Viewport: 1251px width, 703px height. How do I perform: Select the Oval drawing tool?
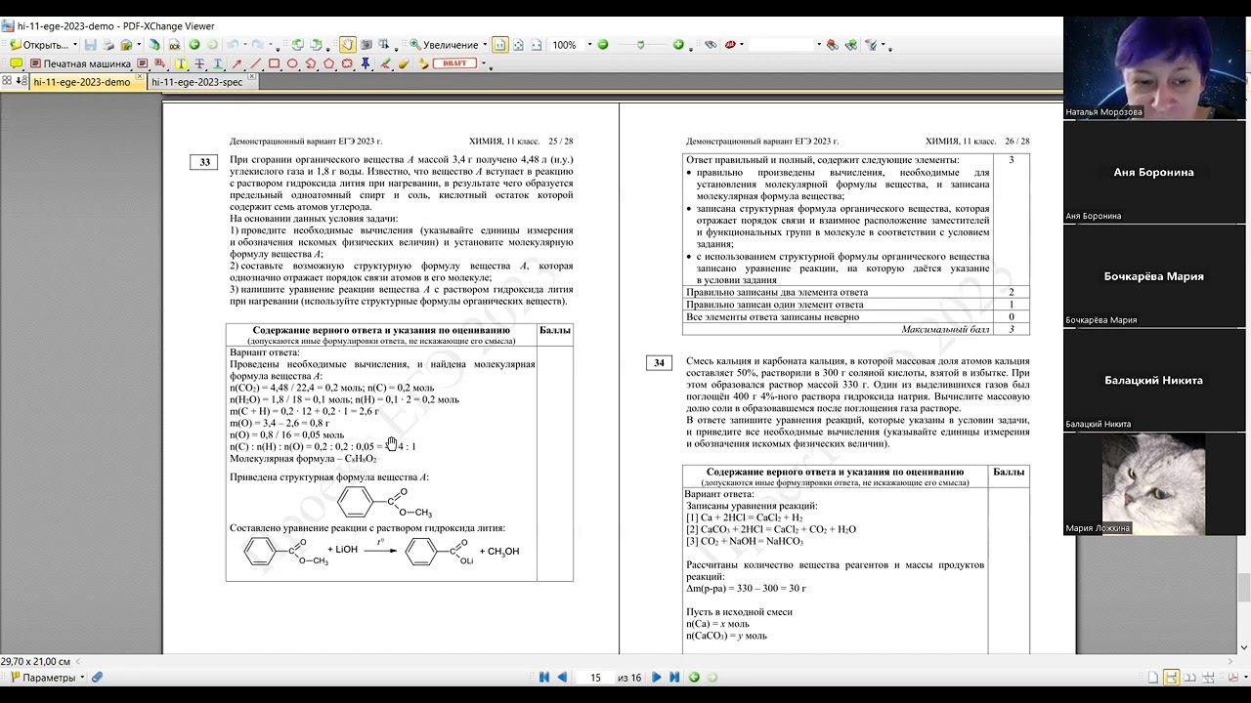[292, 63]
